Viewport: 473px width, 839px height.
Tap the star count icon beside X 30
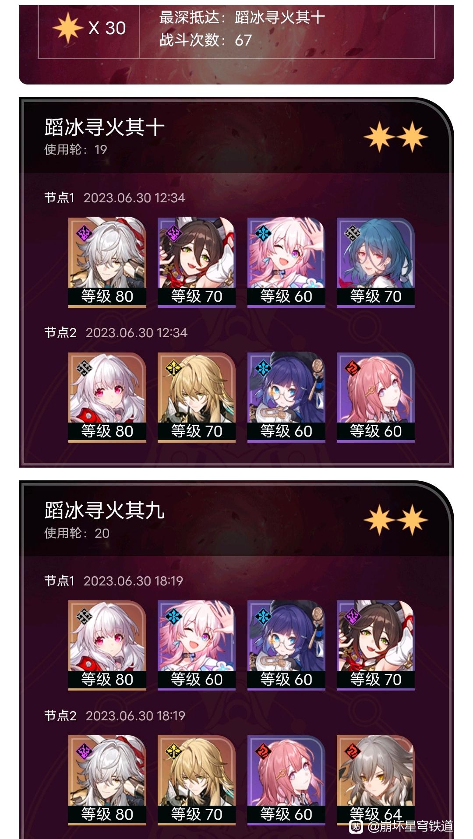[x=68, y=28]
